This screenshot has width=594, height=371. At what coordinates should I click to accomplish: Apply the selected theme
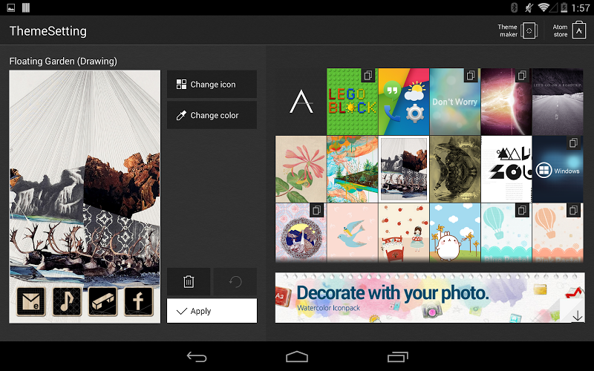[x=212, y=311]
